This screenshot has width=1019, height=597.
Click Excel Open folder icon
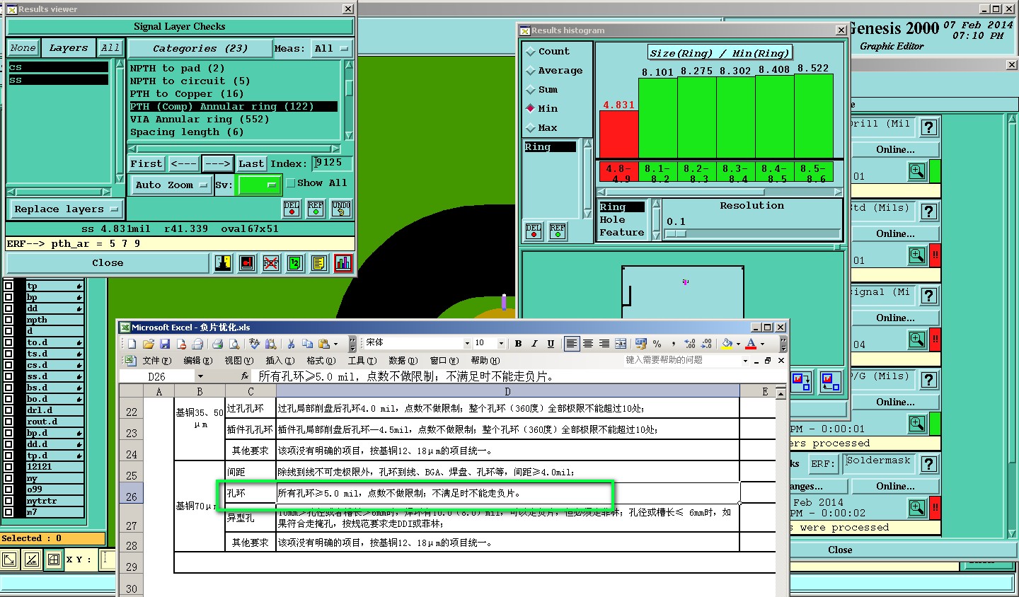coord(148,344)
